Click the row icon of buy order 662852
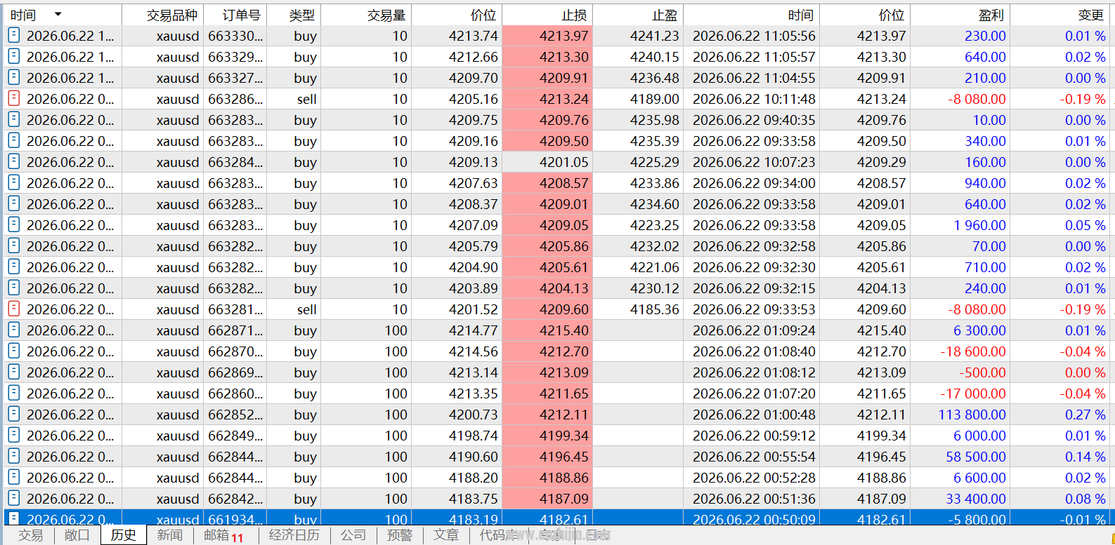The width and height of the screenshot is (1115, 545). point(13,414)
